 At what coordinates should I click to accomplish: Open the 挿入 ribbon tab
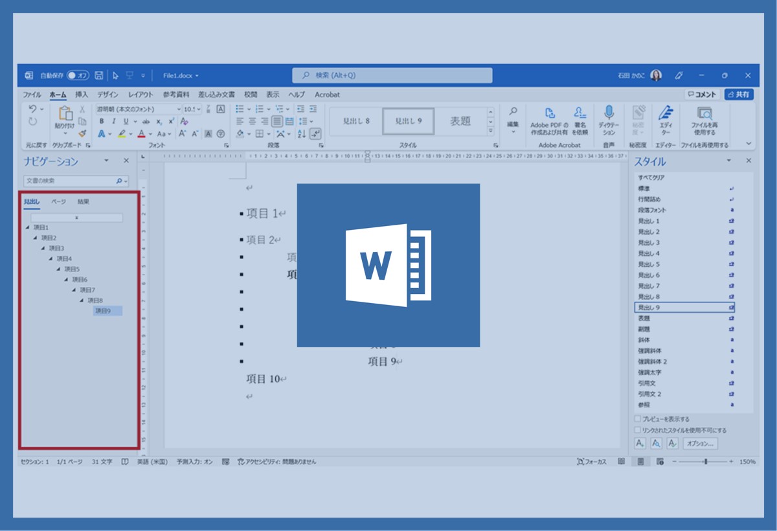point(82,95)
